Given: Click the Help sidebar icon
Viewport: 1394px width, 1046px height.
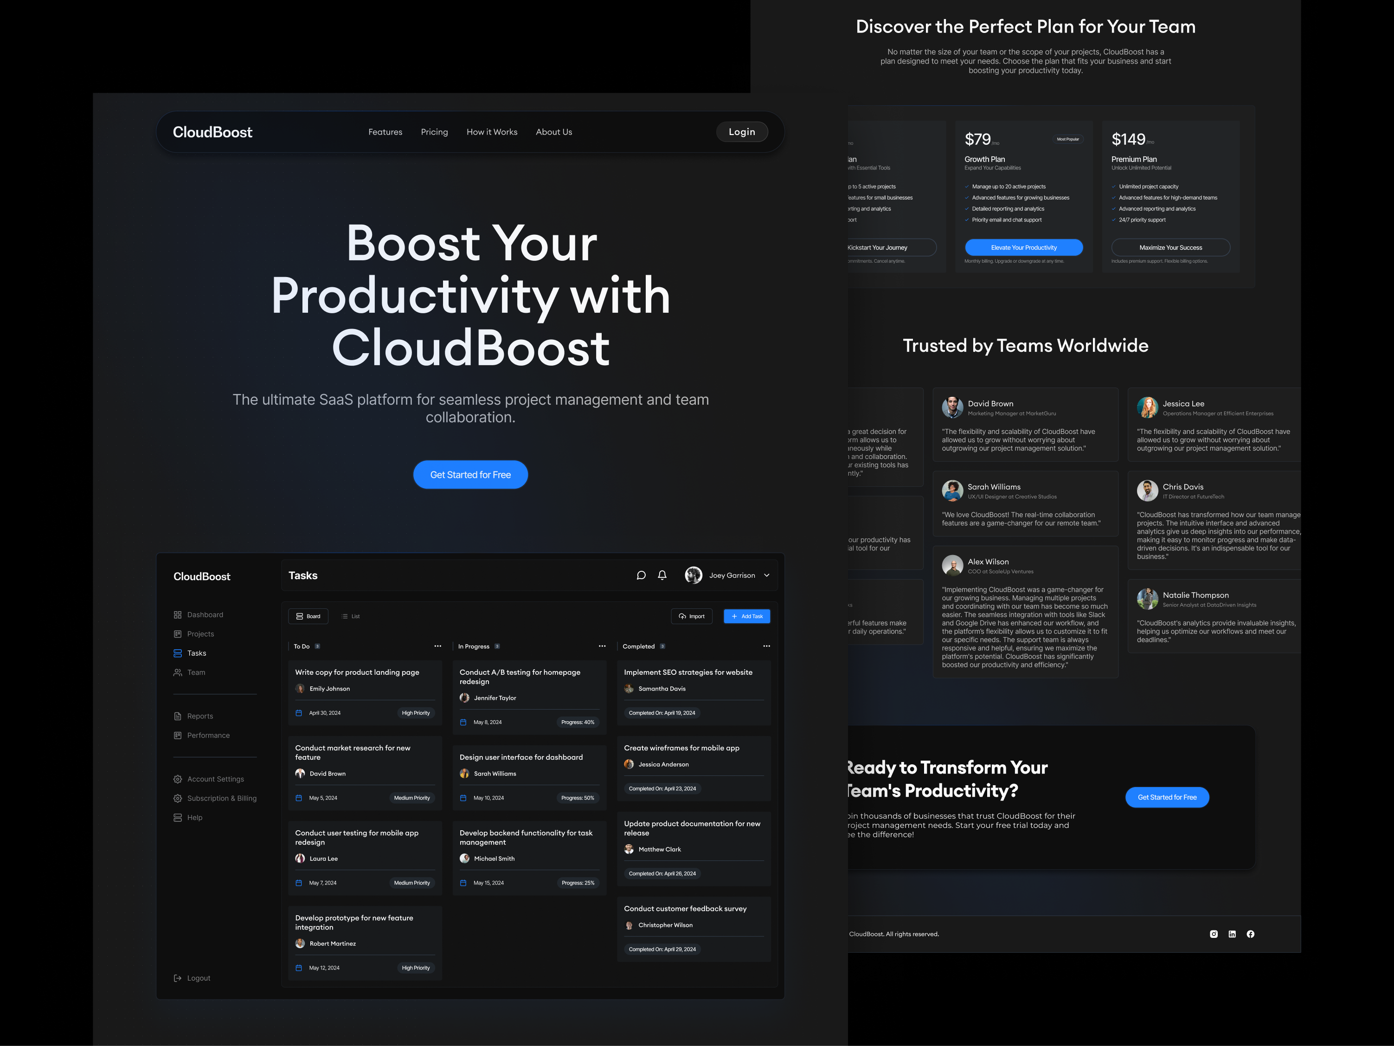Looking at the screenshot, I should pos(178,818).
